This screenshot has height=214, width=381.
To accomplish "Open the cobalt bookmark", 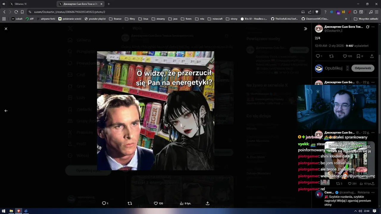I will click(x=17, y=19).
